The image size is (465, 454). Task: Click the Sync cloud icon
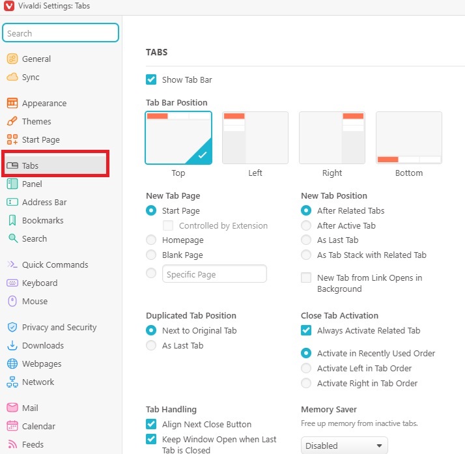[x=12, y=77]
